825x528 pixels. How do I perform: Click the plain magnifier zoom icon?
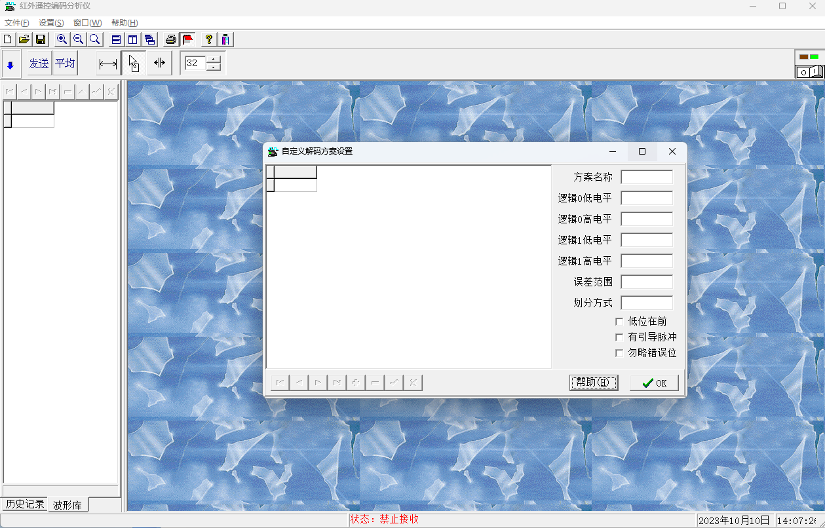coord(94,39)
